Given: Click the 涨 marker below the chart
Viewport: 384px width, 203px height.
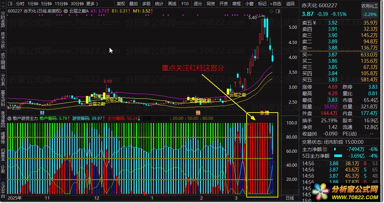Looking at the screenshot, I should point(262,113).
